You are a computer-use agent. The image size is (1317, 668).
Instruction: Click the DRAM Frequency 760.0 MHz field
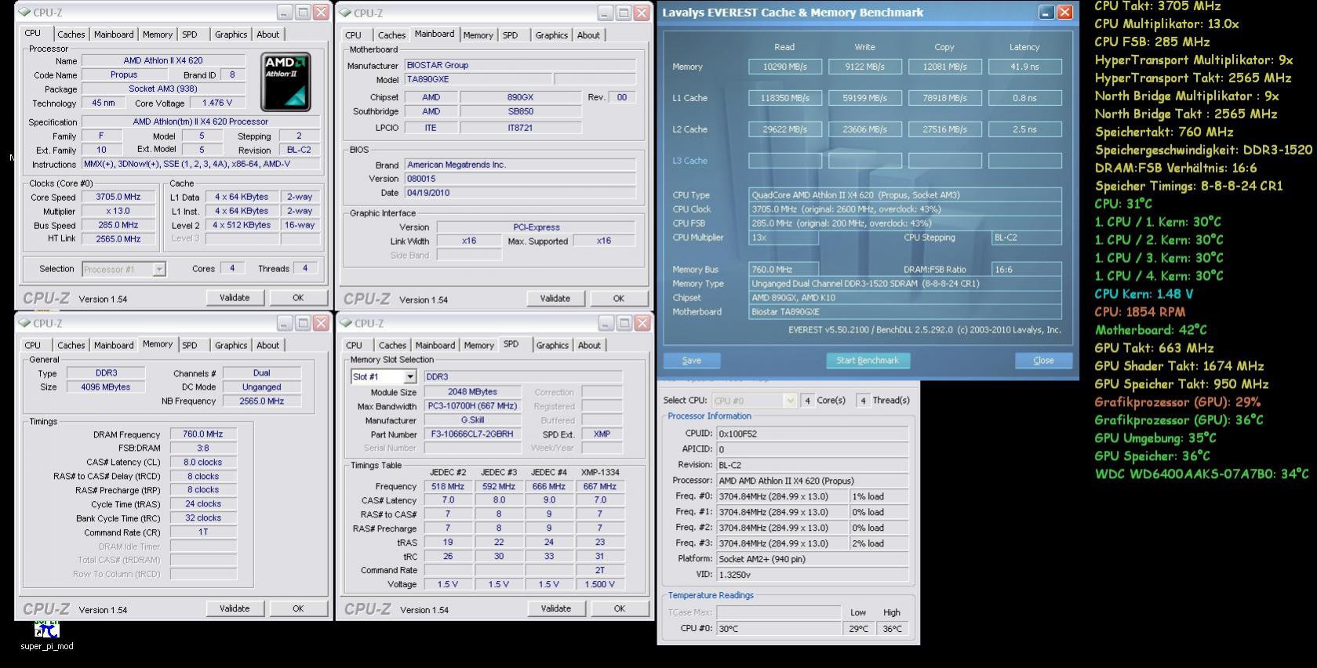coord(203,434)
